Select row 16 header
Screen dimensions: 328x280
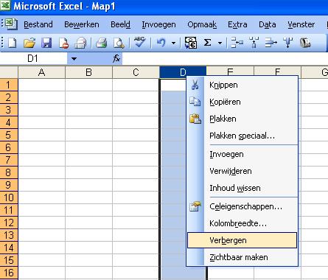pyautogui.click(x=9, y=273)
